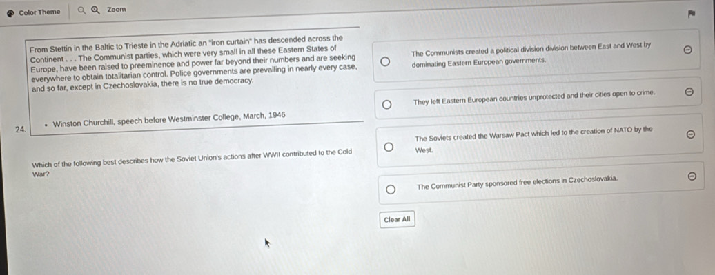Eliminate the unprotected countries answer choice
Screen dimensions: 715x275
[689, 92]
